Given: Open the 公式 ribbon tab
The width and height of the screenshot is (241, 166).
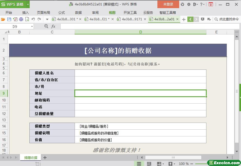Looking at the screenshot, I should coord(62,12).
